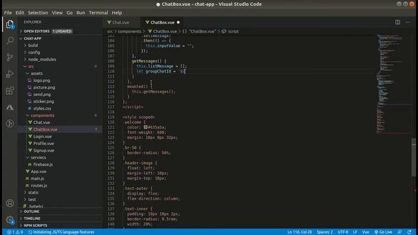
Task: Open the Accounts icon
Action: (10, 203)
